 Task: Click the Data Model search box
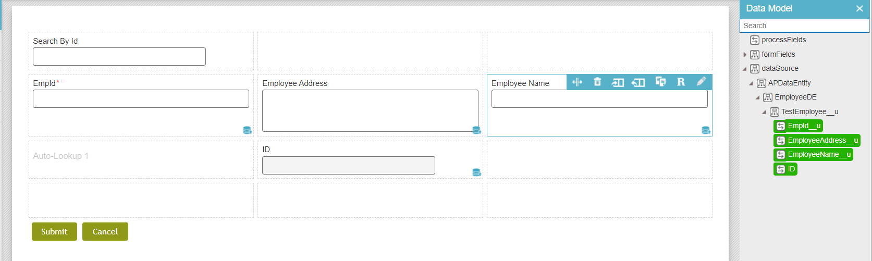tap(804, 26)
